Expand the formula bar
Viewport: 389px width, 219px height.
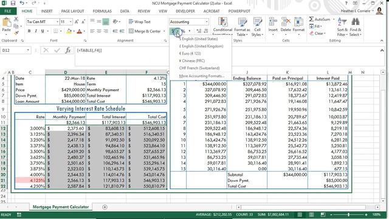[382, 50]
